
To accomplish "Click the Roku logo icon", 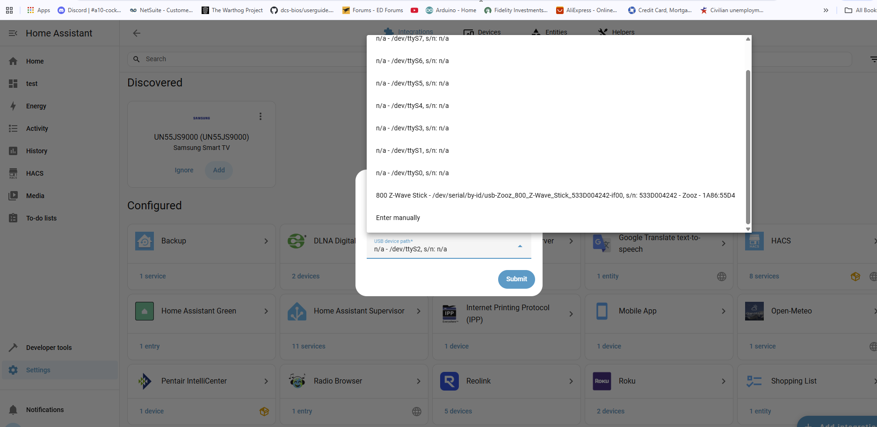I will (x=602, y=381).
